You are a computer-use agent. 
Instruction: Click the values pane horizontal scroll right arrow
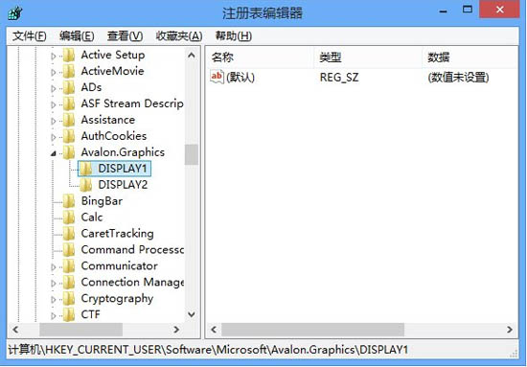coord(510,330)
